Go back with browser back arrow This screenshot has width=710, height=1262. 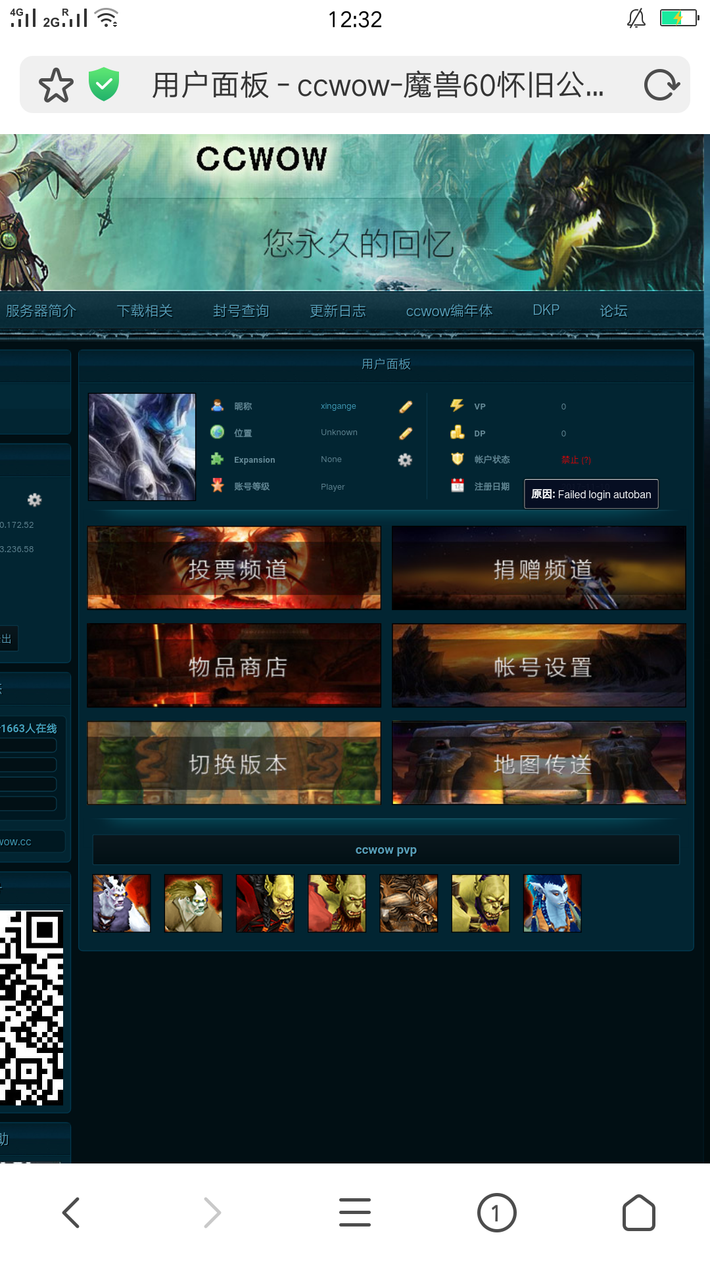pos(71,1213)
